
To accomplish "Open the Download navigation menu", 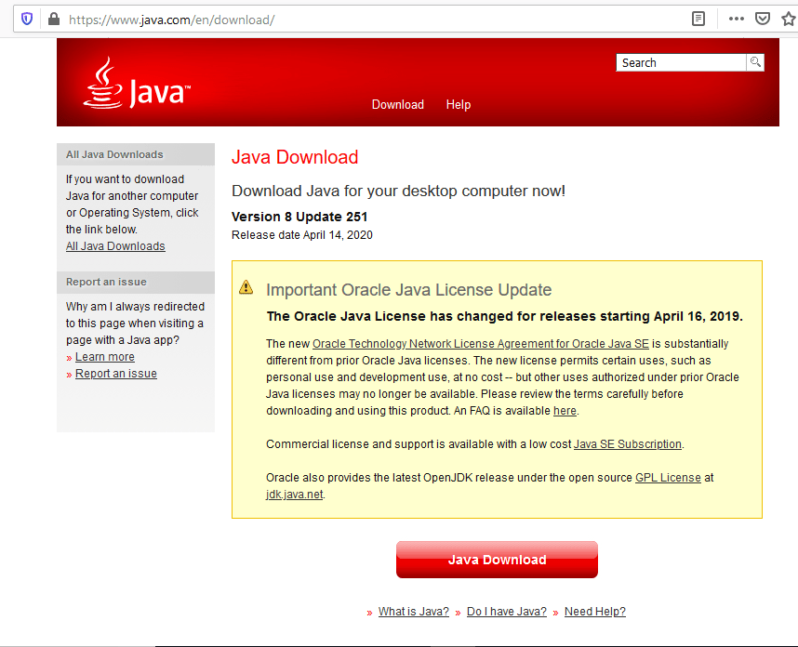I will (397, 104).
